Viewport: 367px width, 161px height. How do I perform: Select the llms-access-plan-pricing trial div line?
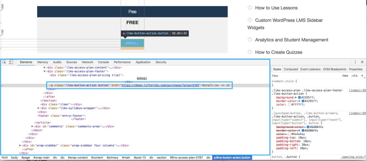86,75
